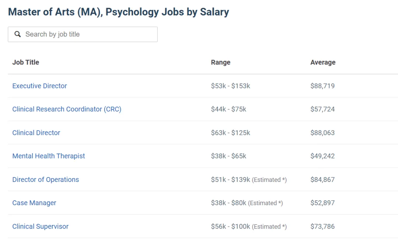Screen dimensions: 398x239
Task: Open the Clinical Supervisor job link
Action: [41, 226]
